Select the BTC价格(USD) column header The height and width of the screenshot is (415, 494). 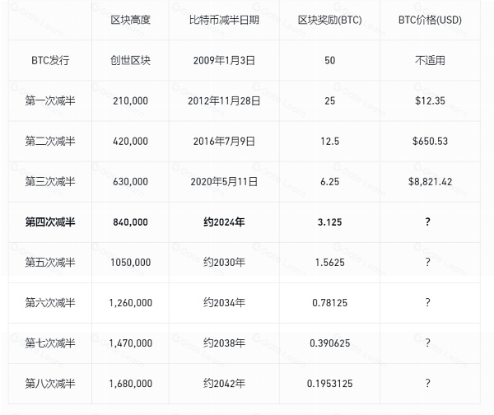point(430,20)
